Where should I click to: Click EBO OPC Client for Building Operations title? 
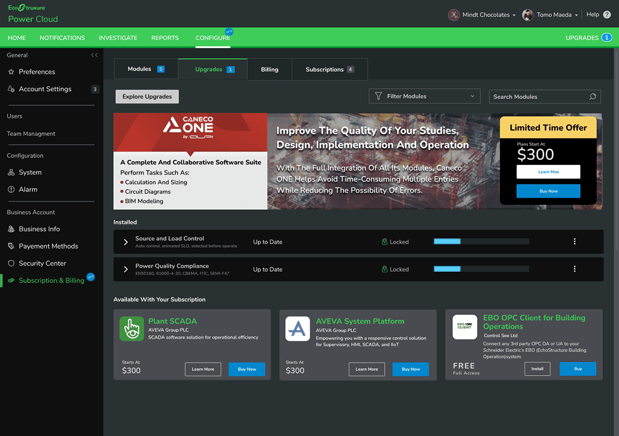pyautogui.click(x=534, y=322)
